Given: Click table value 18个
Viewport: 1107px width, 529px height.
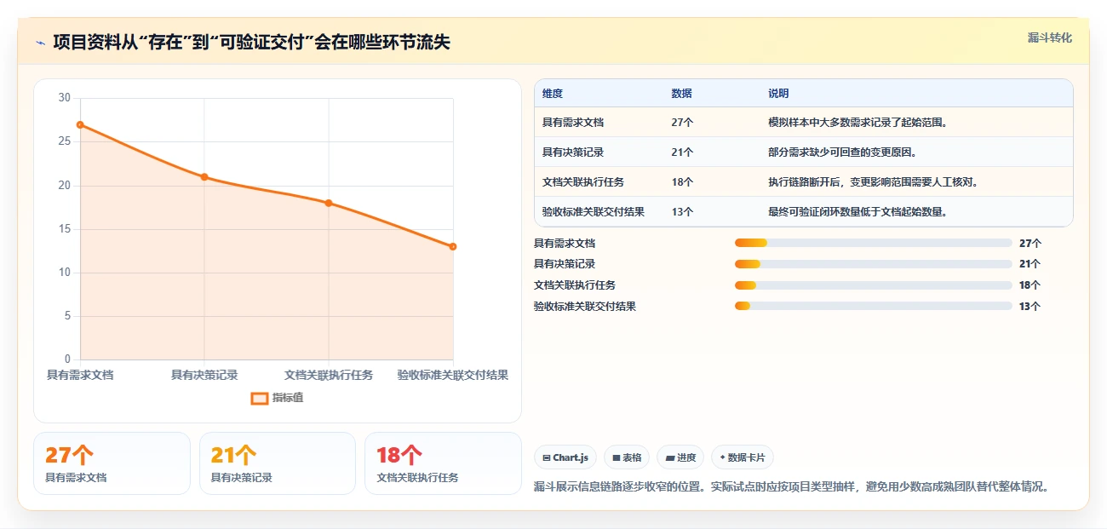Looking at the screenshot, I should [682, 182].
